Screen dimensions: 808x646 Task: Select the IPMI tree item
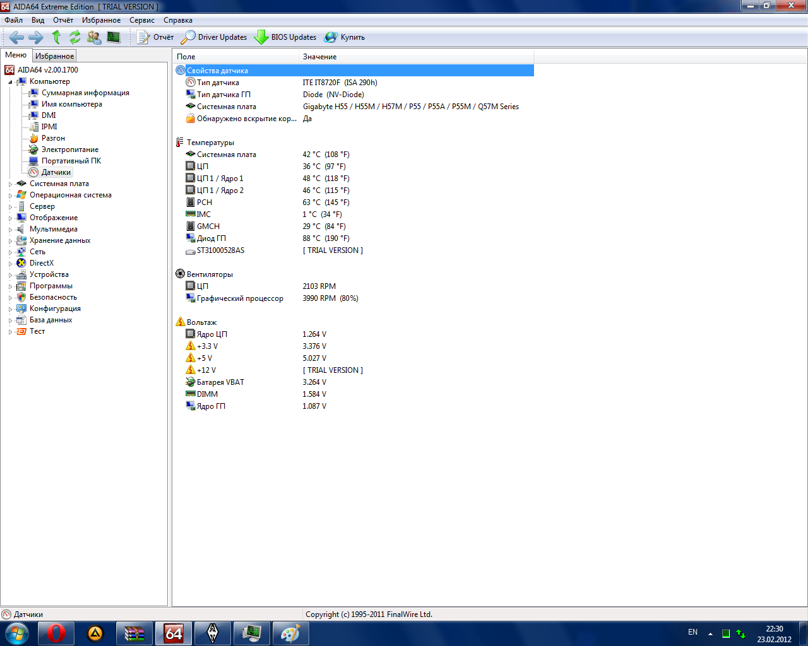click(43, 127)
